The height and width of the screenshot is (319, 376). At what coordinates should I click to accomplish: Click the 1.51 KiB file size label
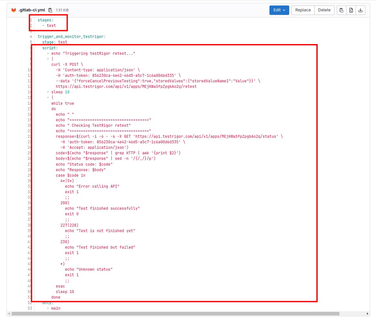62,10
